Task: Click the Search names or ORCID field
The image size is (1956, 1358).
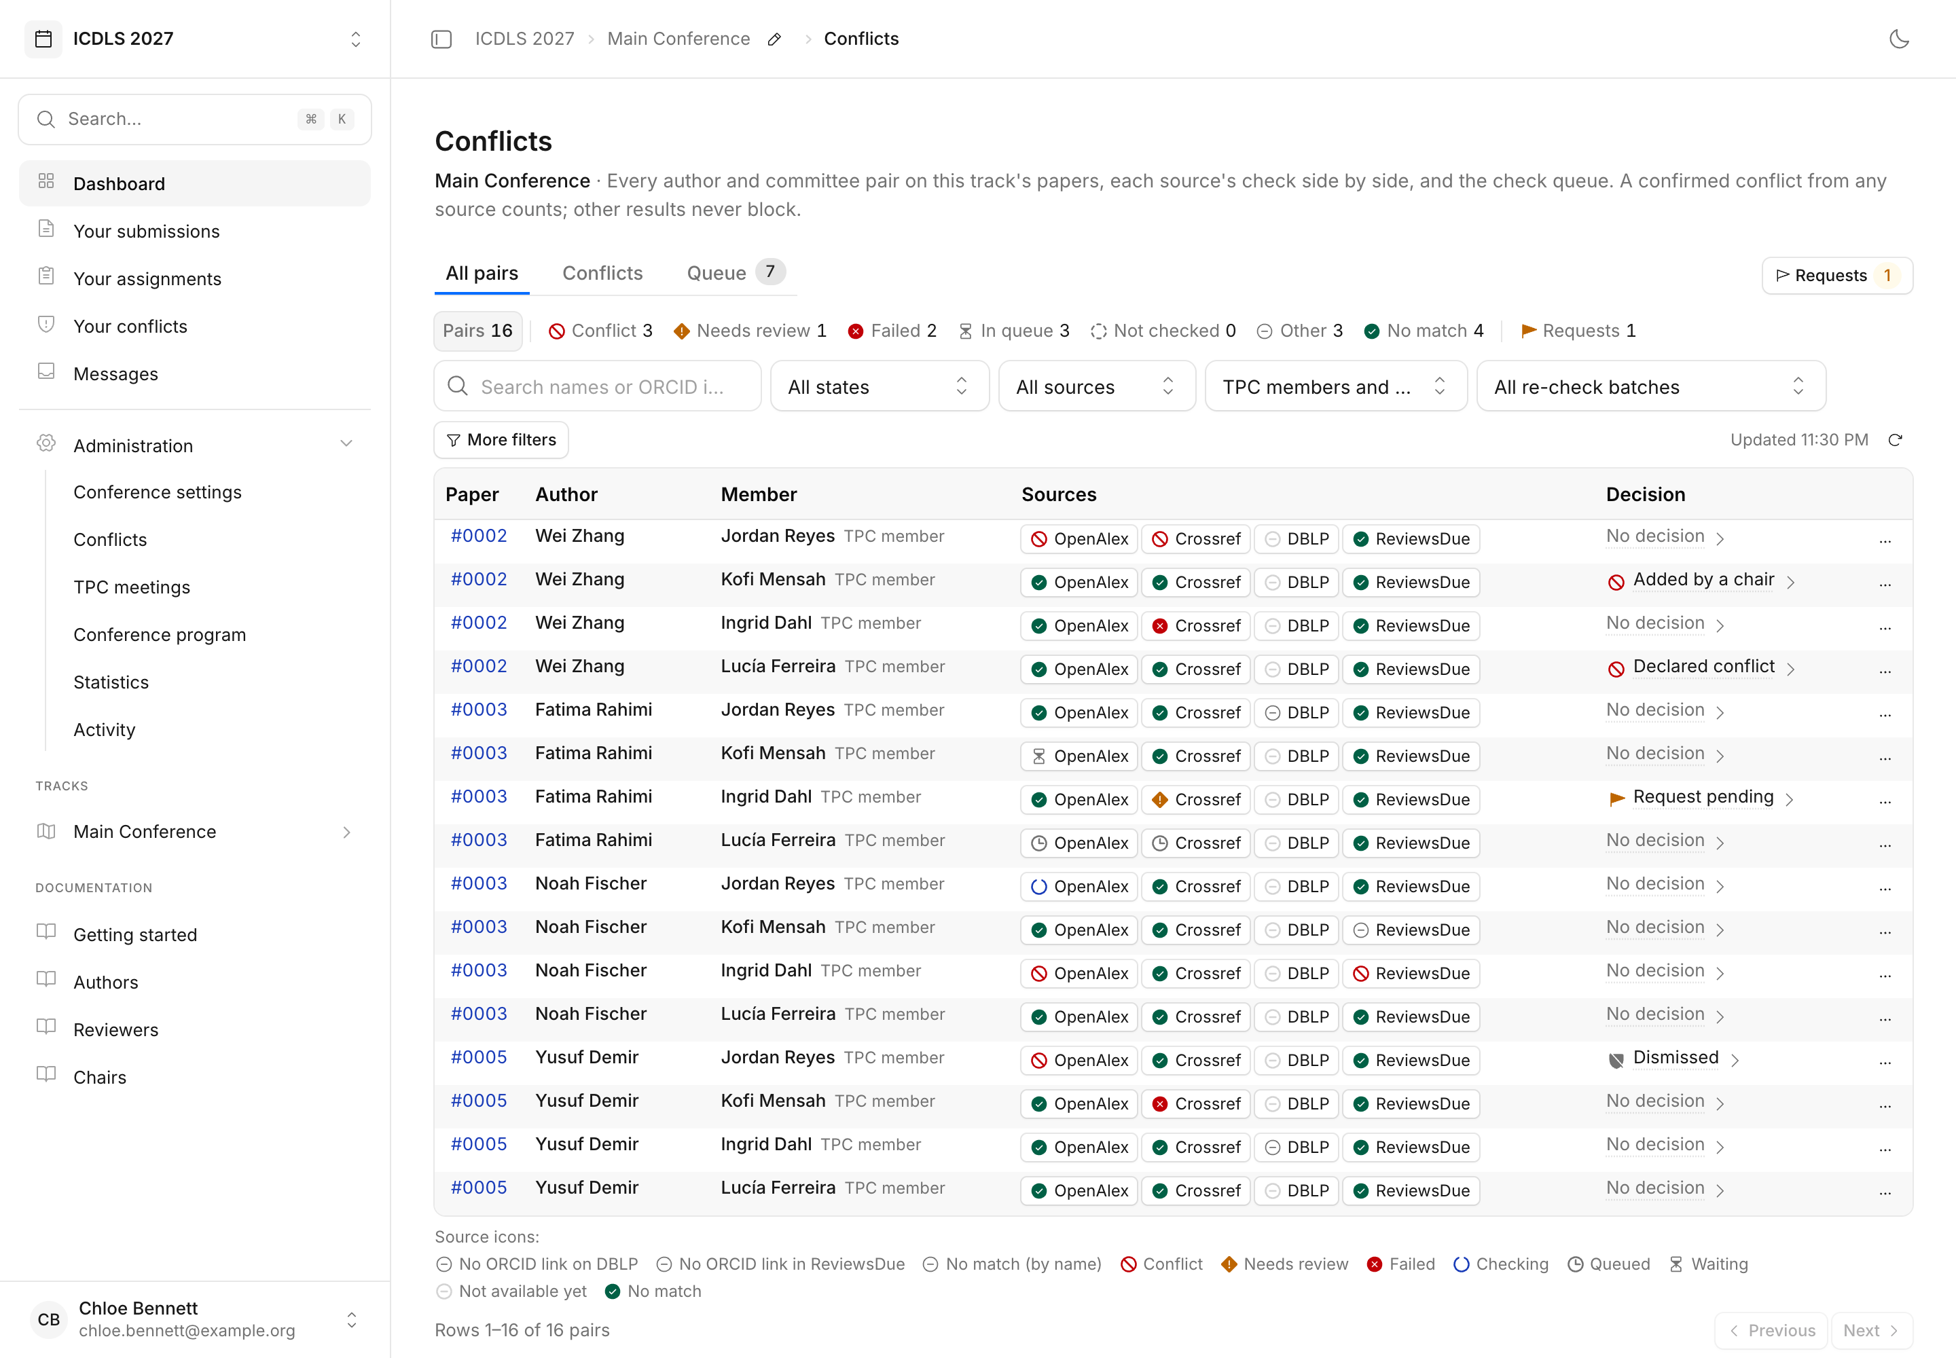Action: click(598, 387)
